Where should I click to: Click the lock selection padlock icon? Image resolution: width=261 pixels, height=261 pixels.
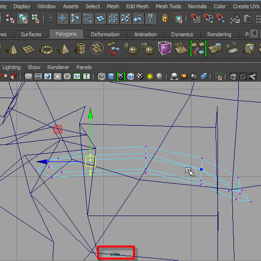[x=165, y=18]
